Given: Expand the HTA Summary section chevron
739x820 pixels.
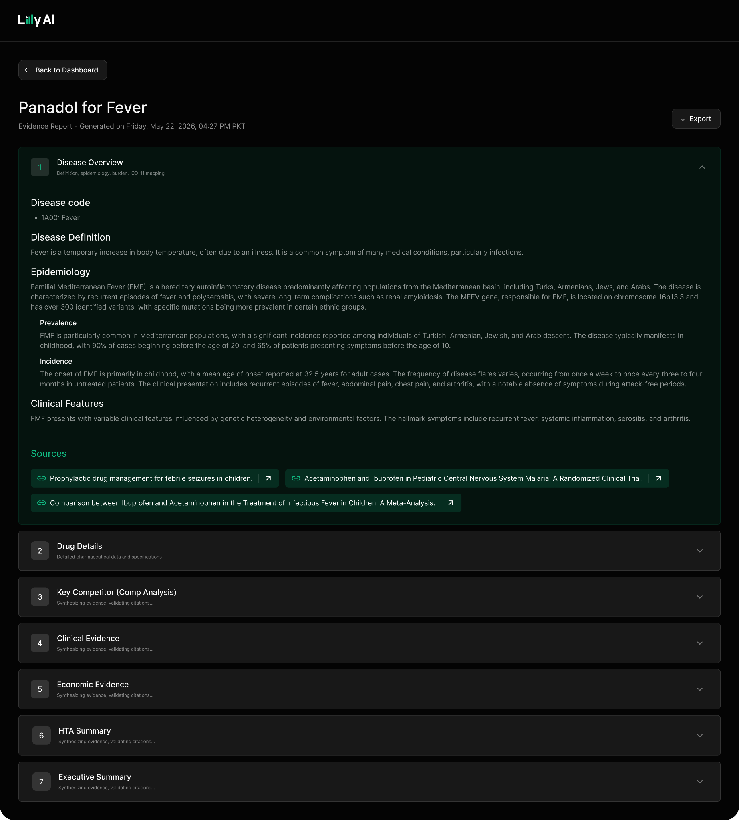Looking at the screenshot, I should (x=700, y=736).
